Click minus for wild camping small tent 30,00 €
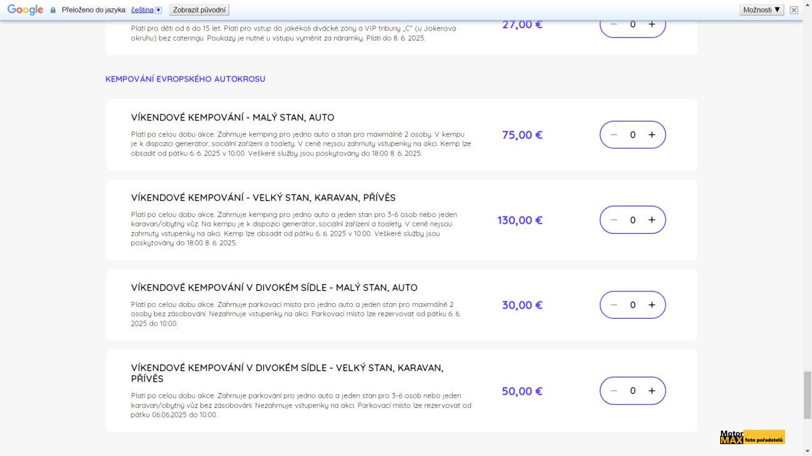812x456 pixels. click(613, 305)
